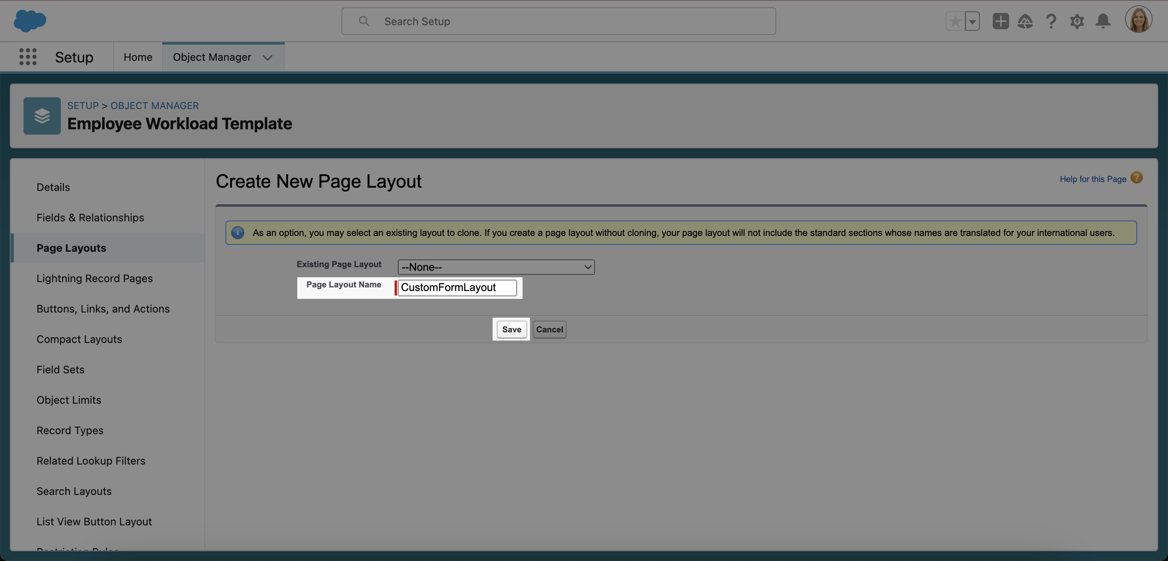This screenshot has height=561, width=1168.
Task: Click the Save button
Action: coord(511,330)
